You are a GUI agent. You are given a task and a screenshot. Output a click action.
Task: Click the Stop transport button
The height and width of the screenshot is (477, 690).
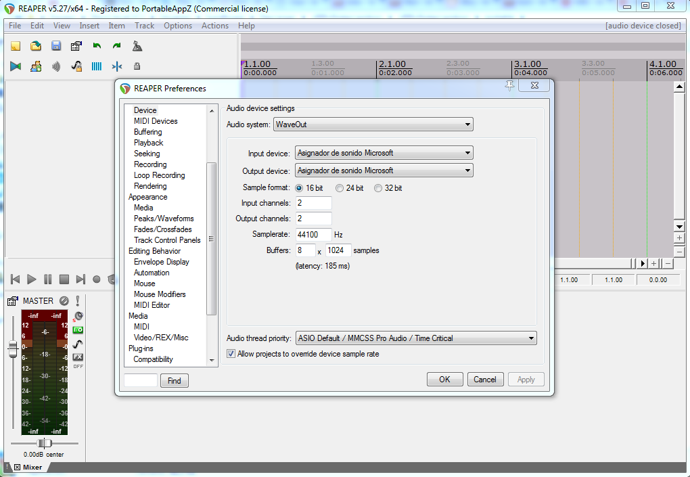pos(64,279)
